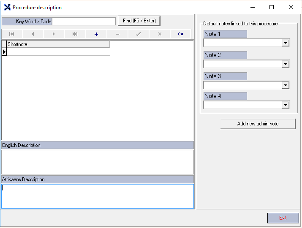
Task: Expand the Note 3 combo box
Action: click(x=286, y=85)
